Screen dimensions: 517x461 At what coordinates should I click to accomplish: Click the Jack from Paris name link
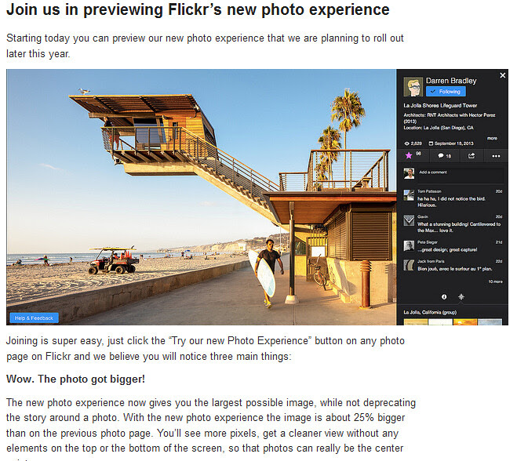coord(431,261)
